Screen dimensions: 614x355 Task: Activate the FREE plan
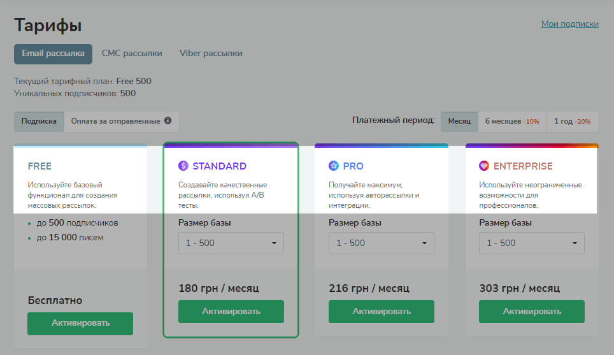[80, 323]
